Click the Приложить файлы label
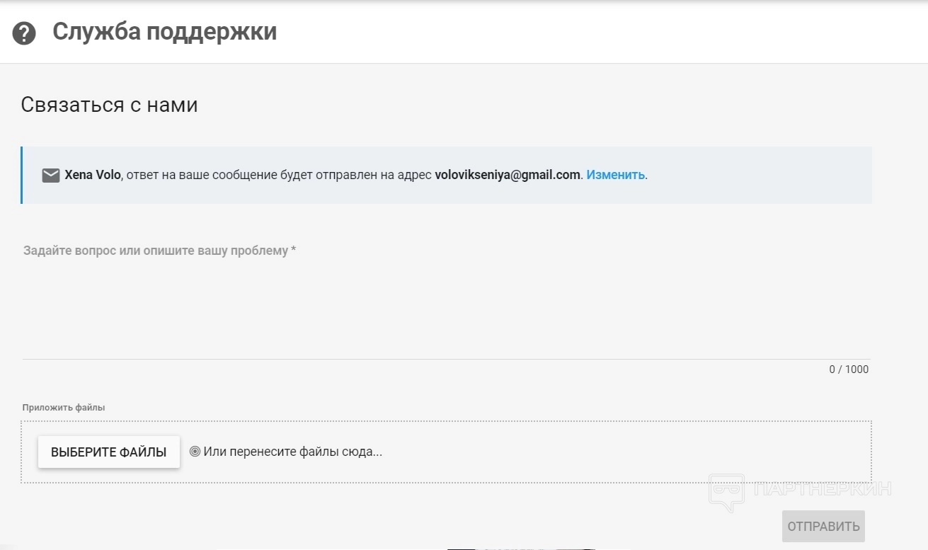This screenshot has width=928, height=550. (x=64, y=408)
